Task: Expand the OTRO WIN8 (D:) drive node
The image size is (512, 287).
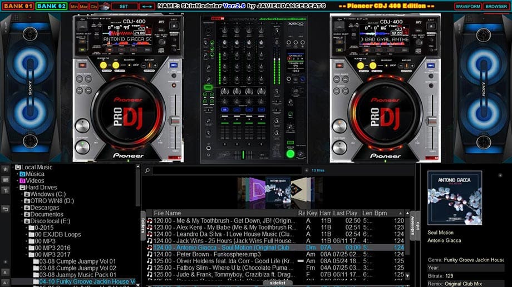Action: tap(22, 201)
